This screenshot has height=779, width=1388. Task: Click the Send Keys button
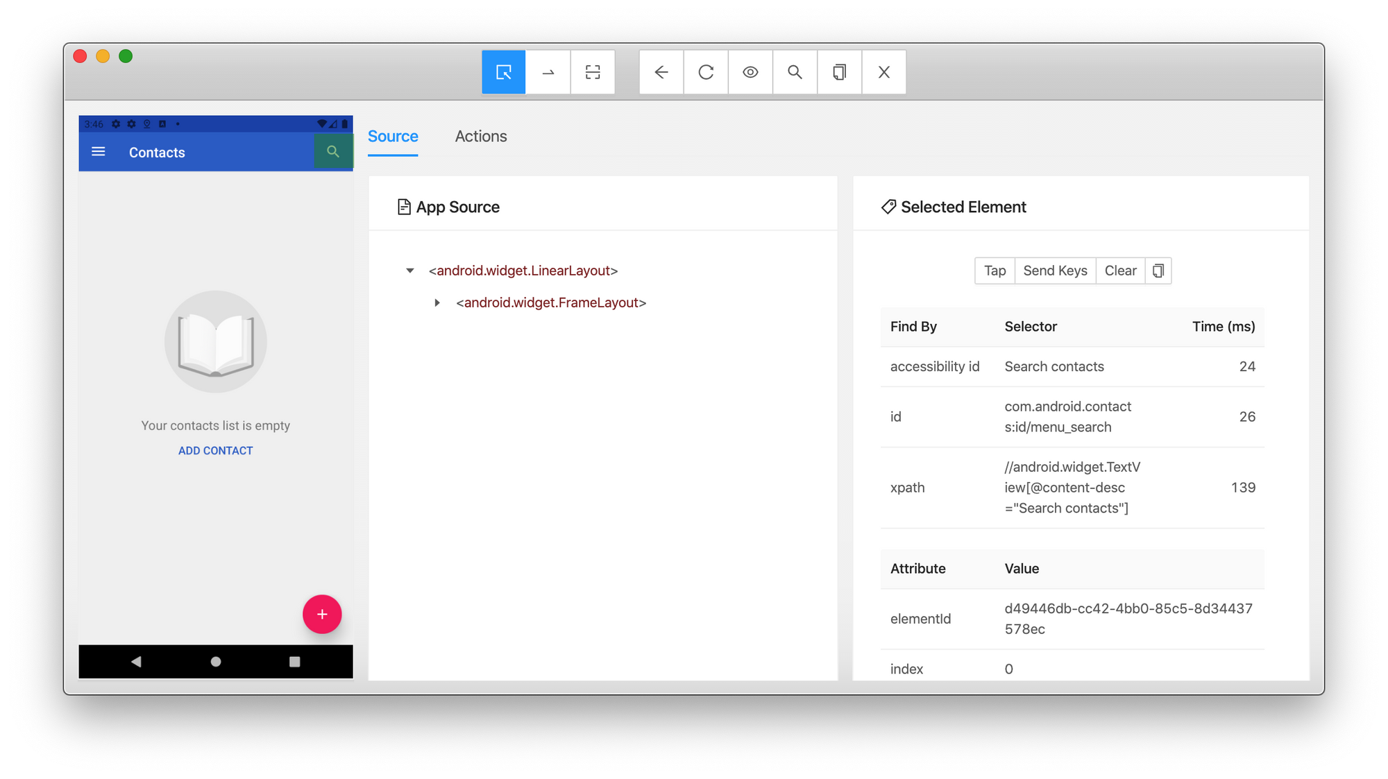coord(1056,271)
